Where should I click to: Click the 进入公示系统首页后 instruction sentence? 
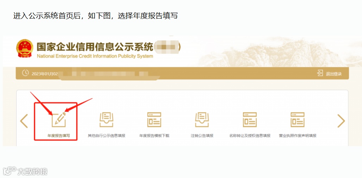point(95,16)
